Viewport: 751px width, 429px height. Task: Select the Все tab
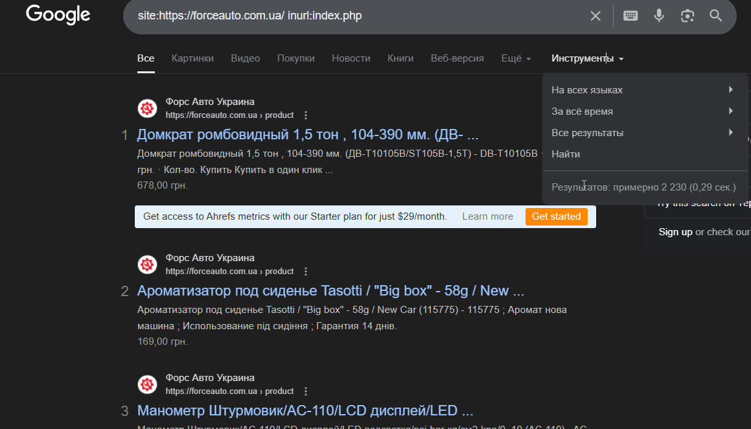point(146,58)
